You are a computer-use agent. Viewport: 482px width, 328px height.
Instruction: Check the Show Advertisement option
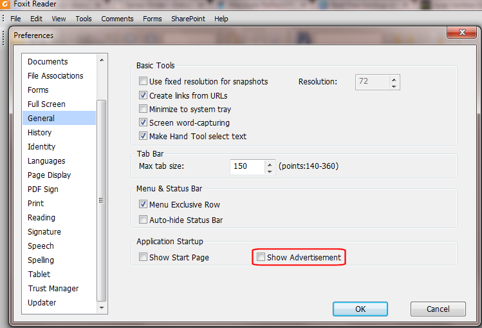coord(261,257)
